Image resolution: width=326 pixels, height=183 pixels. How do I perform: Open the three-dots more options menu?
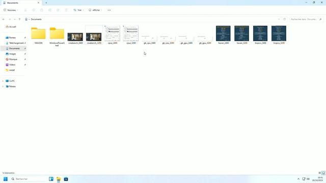[109, 10]
